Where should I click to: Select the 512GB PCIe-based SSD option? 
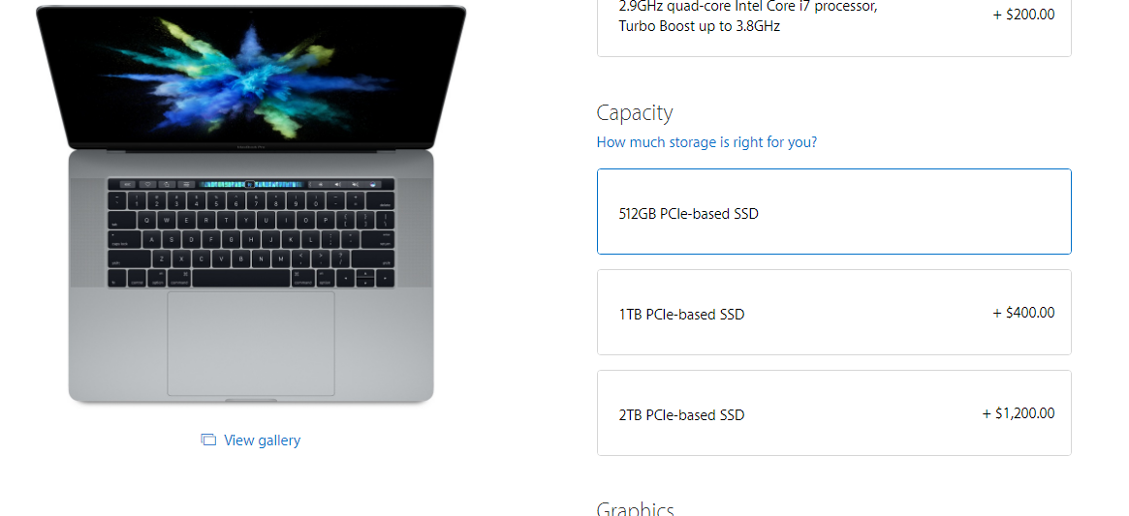coord(833,212)
